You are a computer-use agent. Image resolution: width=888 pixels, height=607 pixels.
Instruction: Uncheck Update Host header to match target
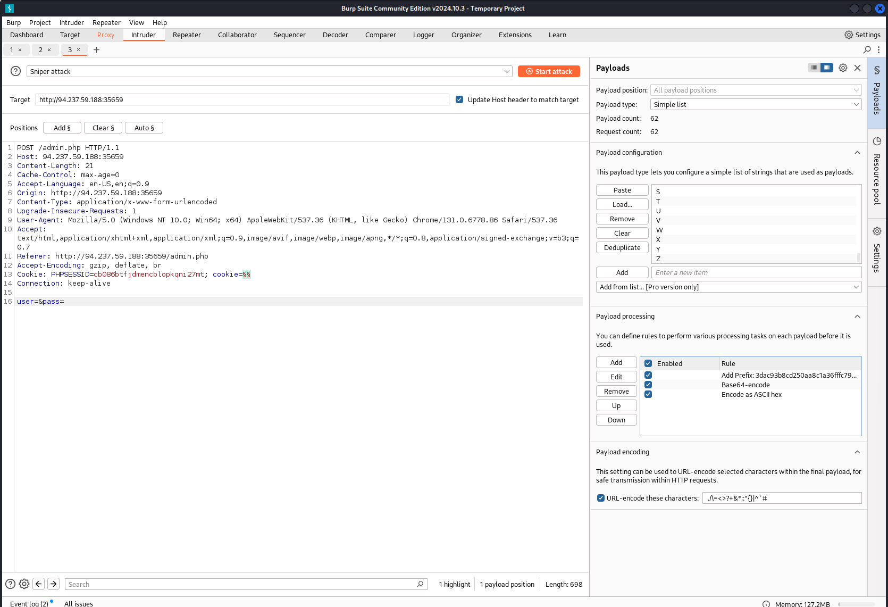(459, 99)
